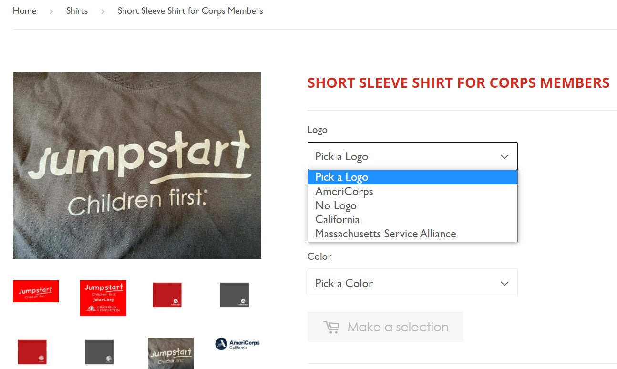Select the gray Jumpstart shirt photo thumbnail

point(170,353)
